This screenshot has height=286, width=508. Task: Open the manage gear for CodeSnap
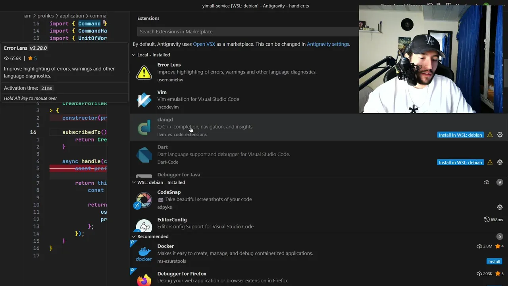500,207
